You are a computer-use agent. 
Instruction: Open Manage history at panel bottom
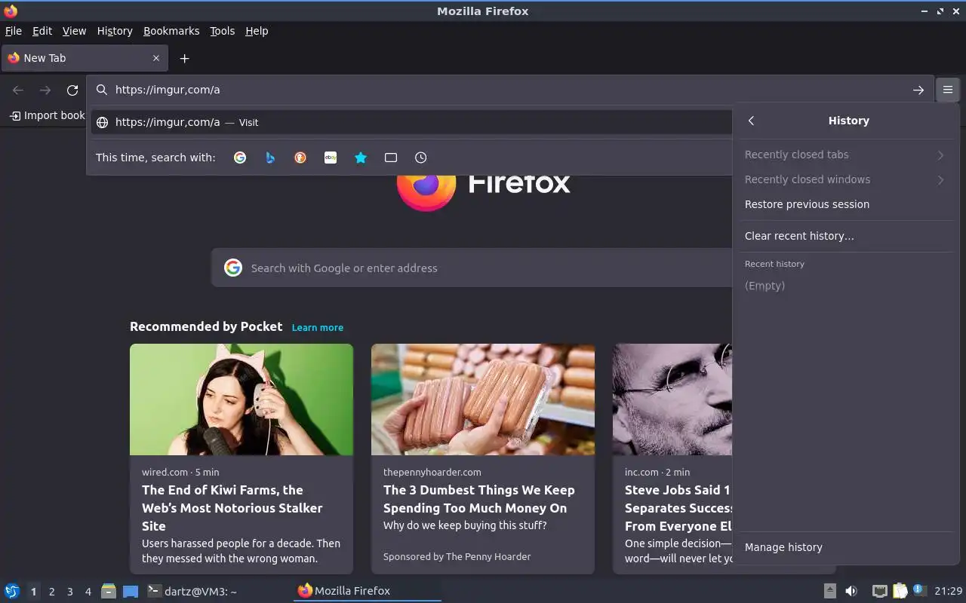844,547
